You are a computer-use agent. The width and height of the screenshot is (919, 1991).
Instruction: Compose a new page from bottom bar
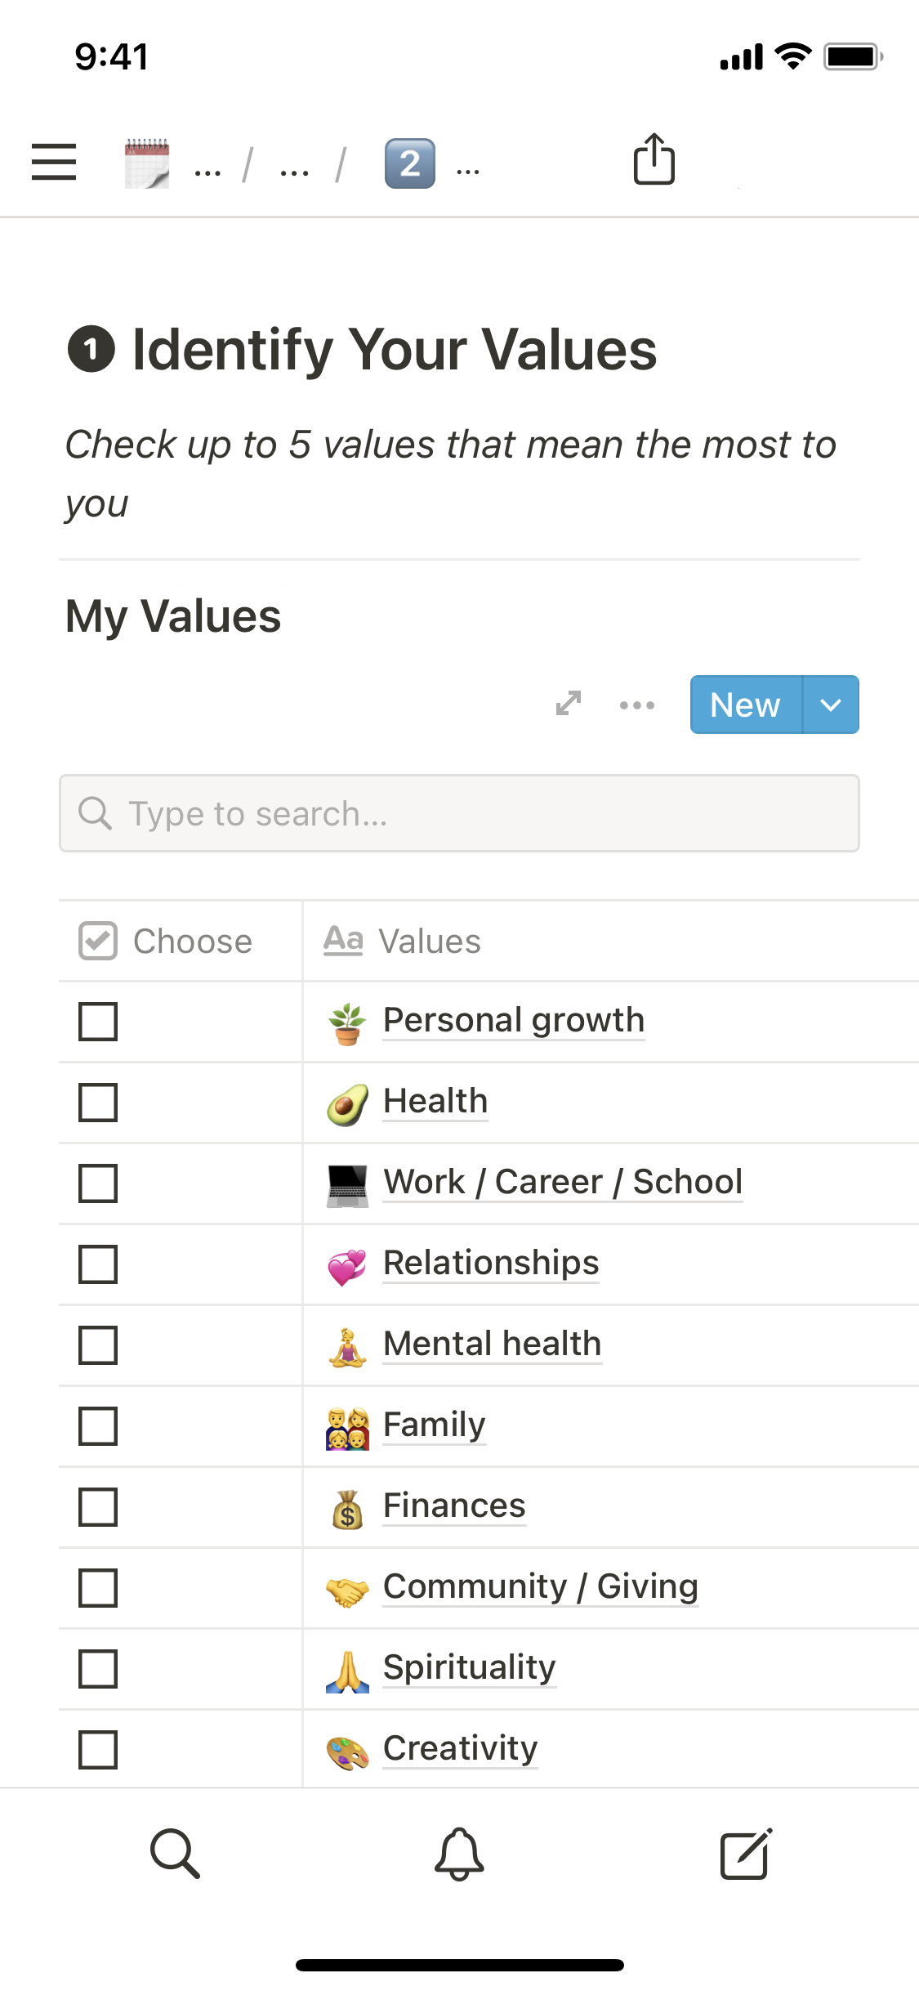point(745,1853)
